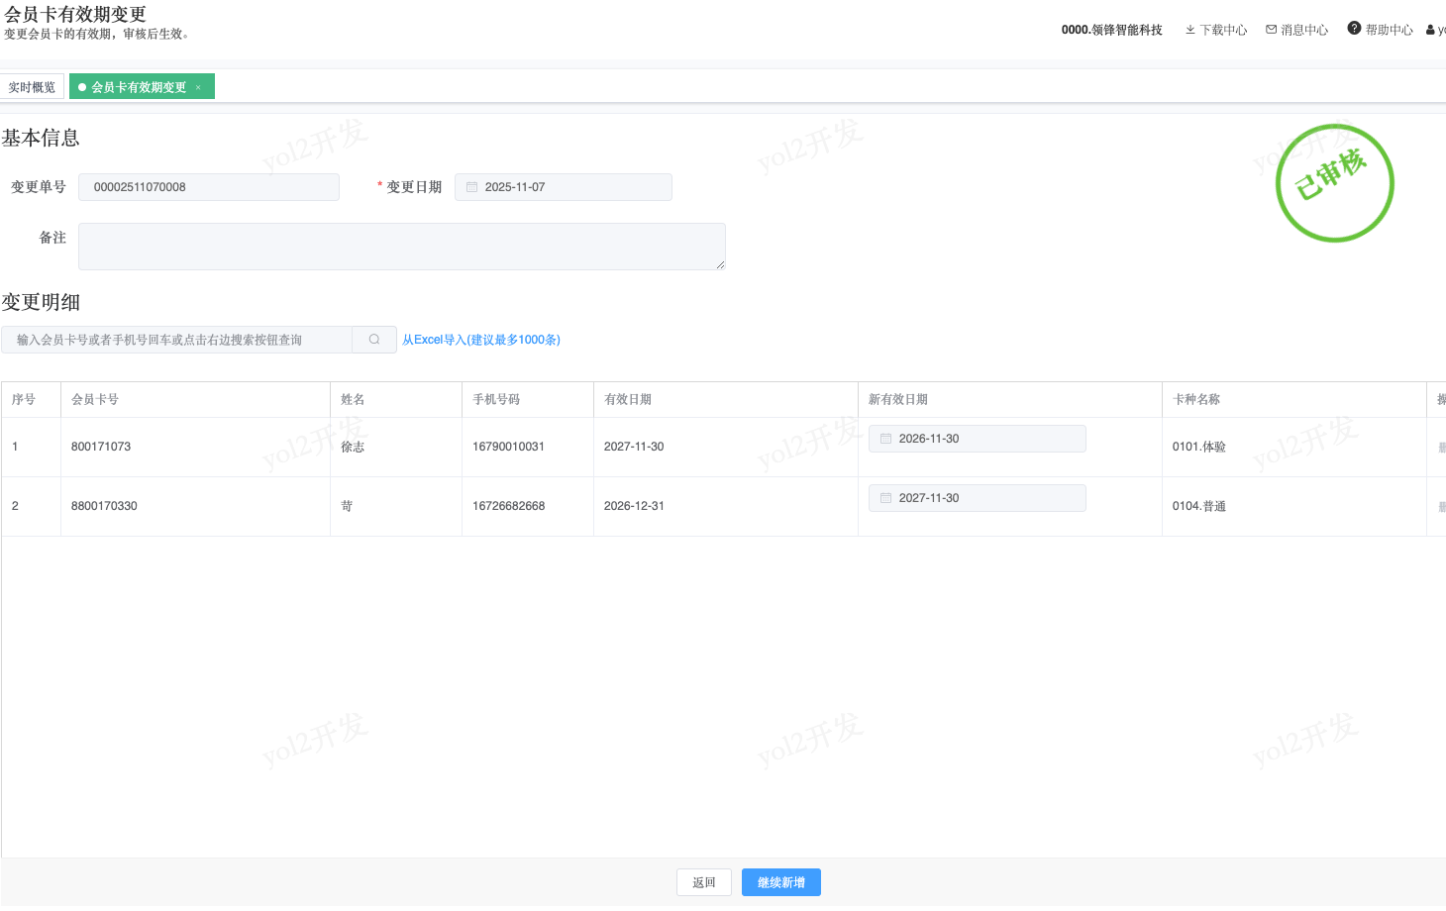This screenshot has width=1446, height=911.
Task: Click card type 0104.普通
Action: (x=1199, y=506)
